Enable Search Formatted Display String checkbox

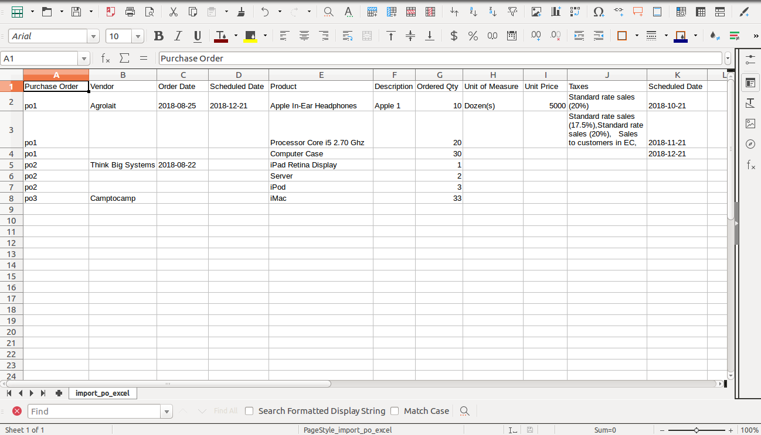[x=249, y=411]
